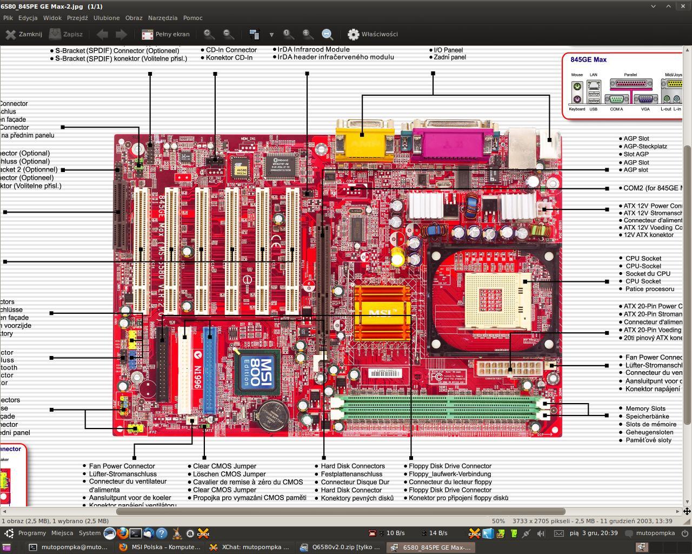Zoom out with the minus magnifier icon
The image size is (692, 554).
[229, 34]
